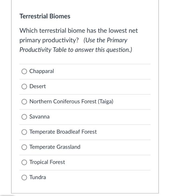The width and height of the screenshot is (170, 196).
Task: Click the Tundra answer label text
Action: [x=38, y=177]
